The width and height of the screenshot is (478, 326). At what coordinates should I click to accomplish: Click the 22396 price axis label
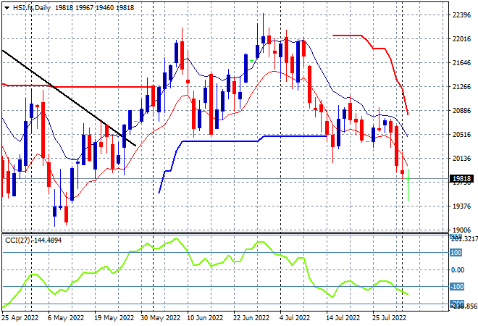tap(461, 15)
